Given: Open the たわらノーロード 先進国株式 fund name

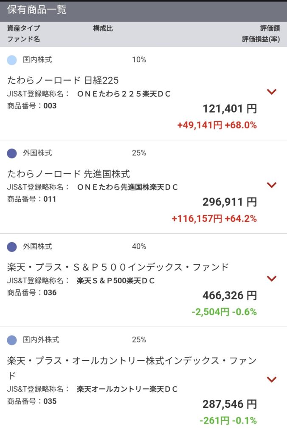Looking at the screenshot, I should pos(69,174).
